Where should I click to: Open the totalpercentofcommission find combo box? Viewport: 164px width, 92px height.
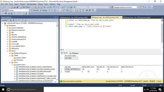137,7
